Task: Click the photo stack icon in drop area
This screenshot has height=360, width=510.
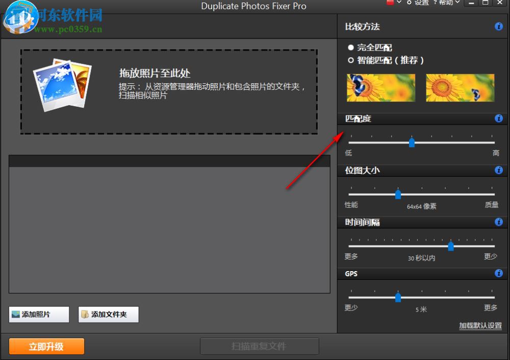Action: 62,83
